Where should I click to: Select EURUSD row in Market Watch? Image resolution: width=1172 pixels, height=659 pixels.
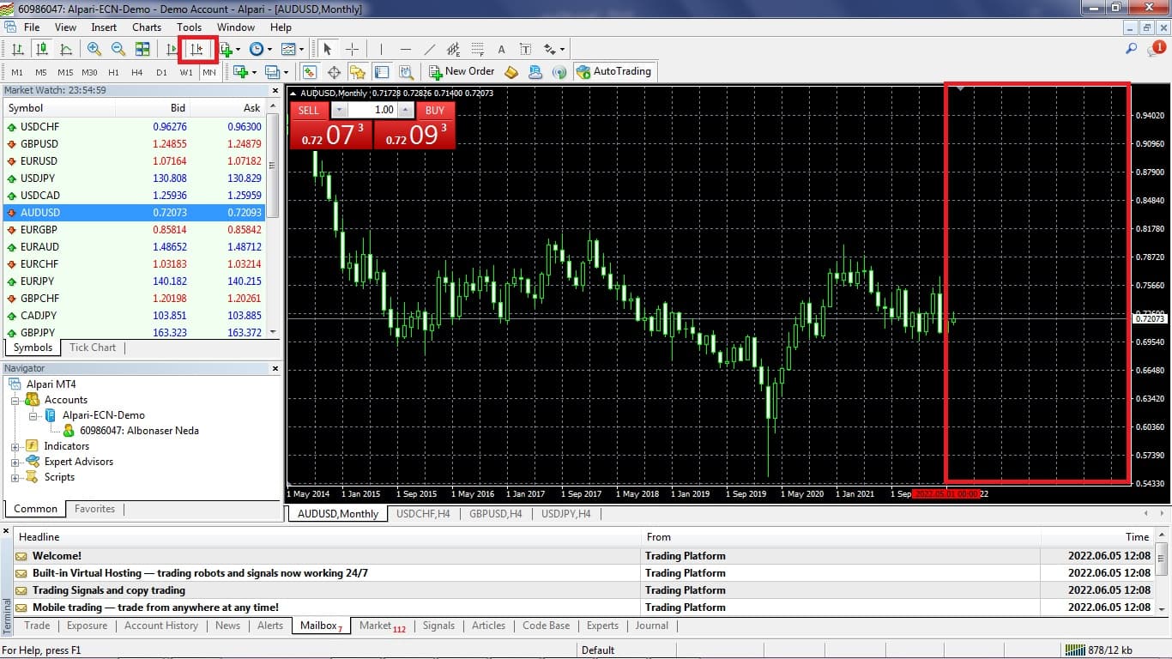135,161
